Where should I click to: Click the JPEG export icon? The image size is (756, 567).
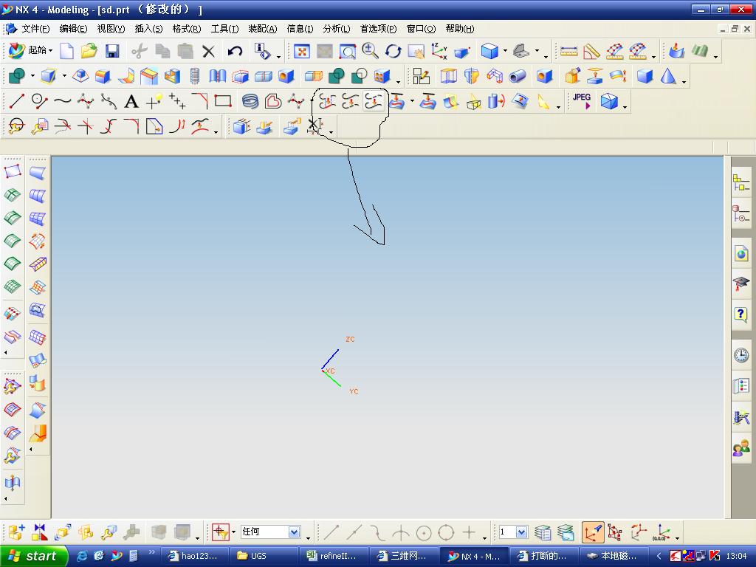[x=582, y=101]
